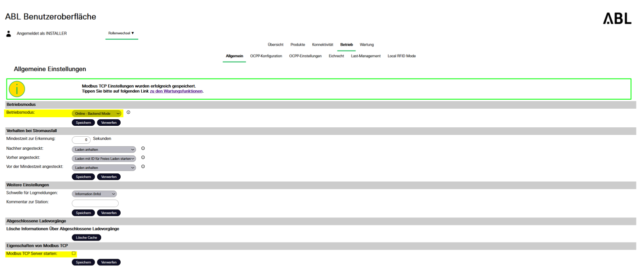The height and width of the screenshot is (267, 641).
Task: Click the ABL logo
Action: (x=617, y=19)
